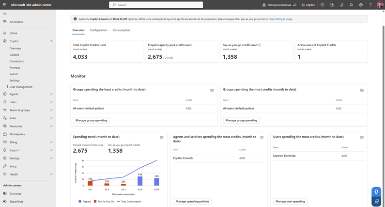Viewport: 385px width, 207px height.
Task: Collapse the navigation menu hamburger icon
Action: click(5, 14)
